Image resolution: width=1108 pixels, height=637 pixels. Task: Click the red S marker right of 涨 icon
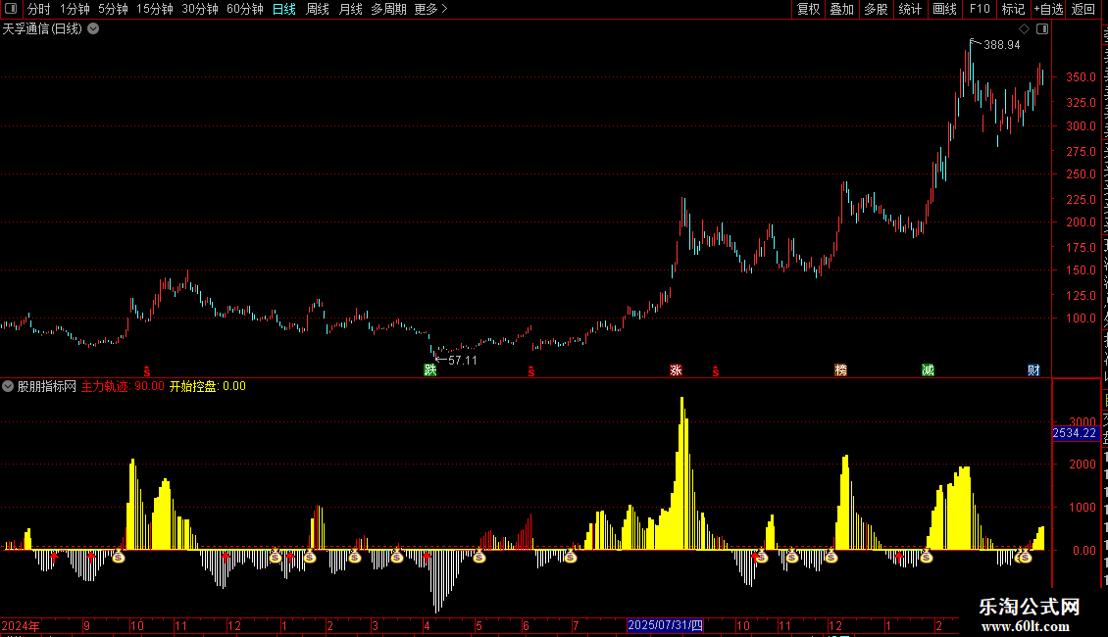click(716, 371)
